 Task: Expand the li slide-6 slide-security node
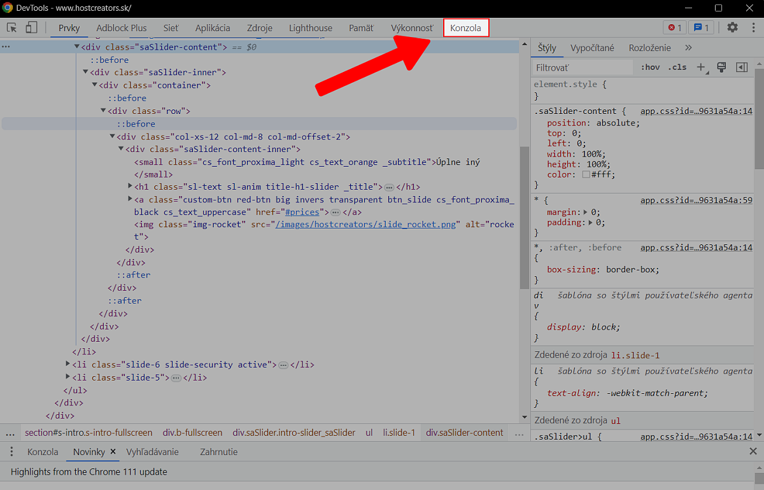pos(67,364)
